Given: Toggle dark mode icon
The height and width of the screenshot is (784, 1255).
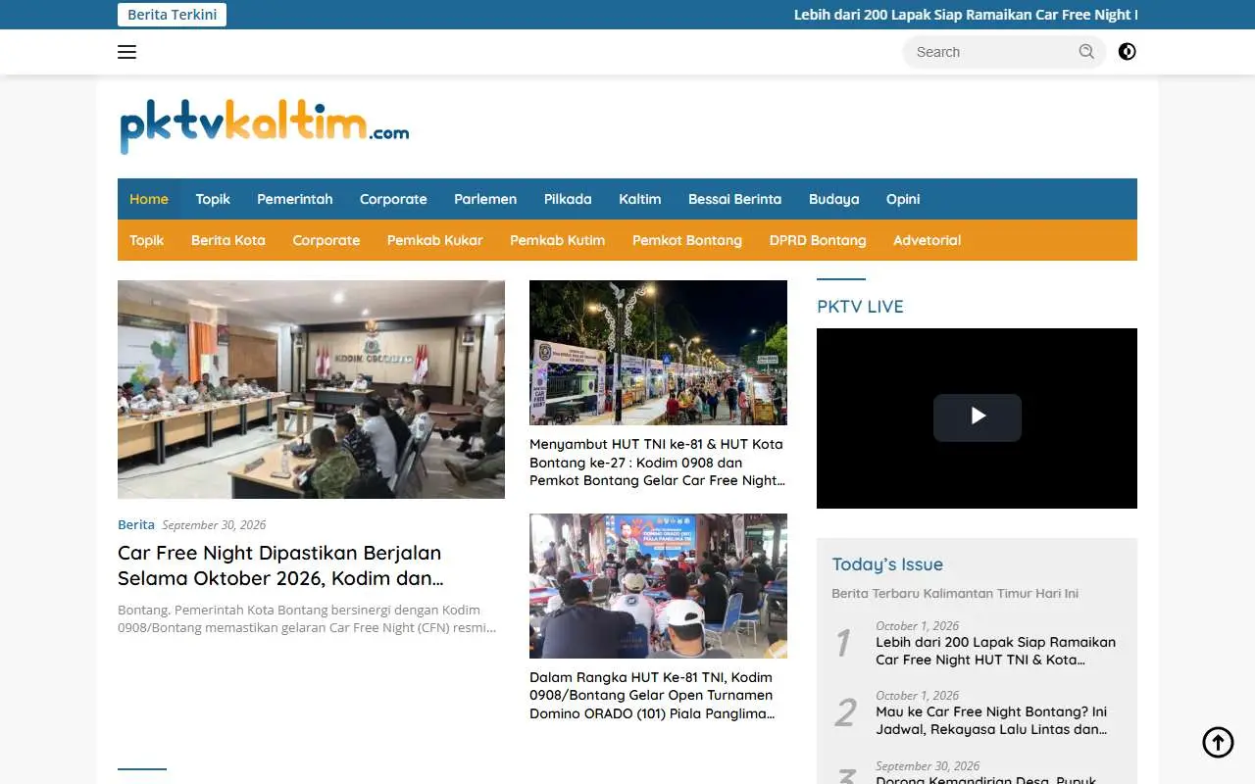Looking at the screenshot, I should 1128,52.
